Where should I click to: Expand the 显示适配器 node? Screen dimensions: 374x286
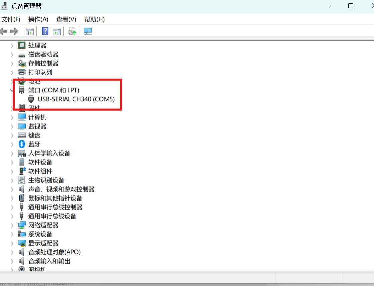pos(12,243)
